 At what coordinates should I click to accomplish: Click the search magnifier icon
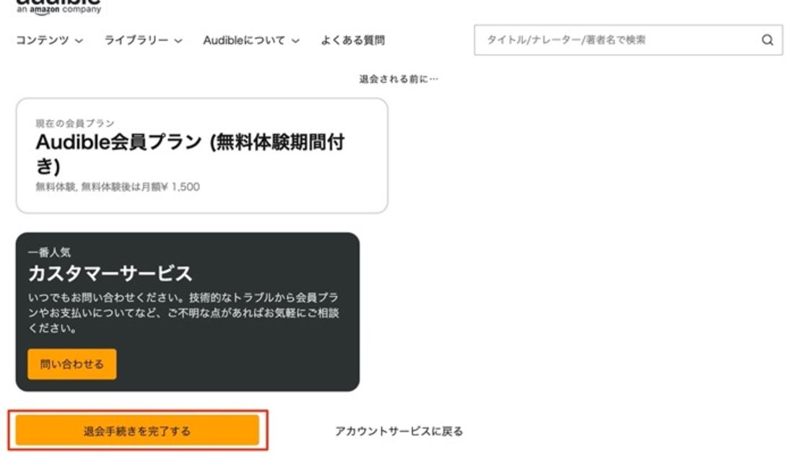click(767, 40)
